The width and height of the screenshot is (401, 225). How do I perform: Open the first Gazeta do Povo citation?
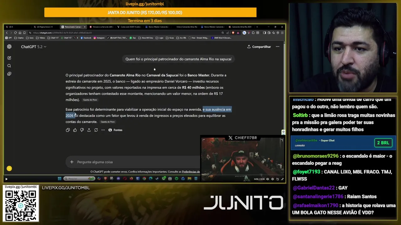point(90,100)
